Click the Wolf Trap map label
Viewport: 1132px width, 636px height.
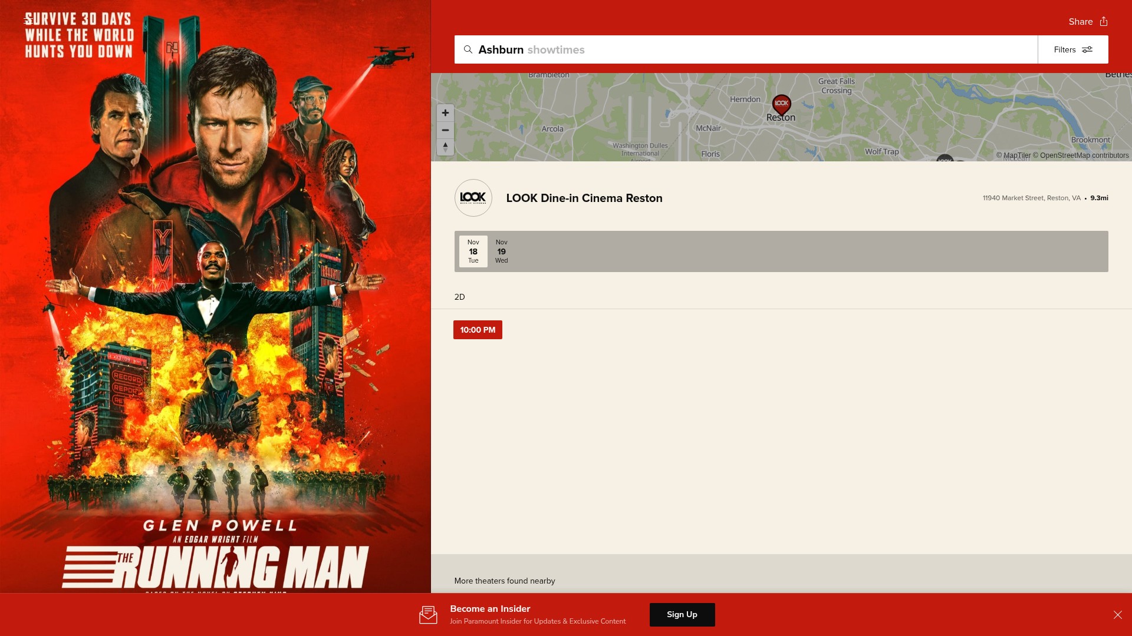coord(882,151)
